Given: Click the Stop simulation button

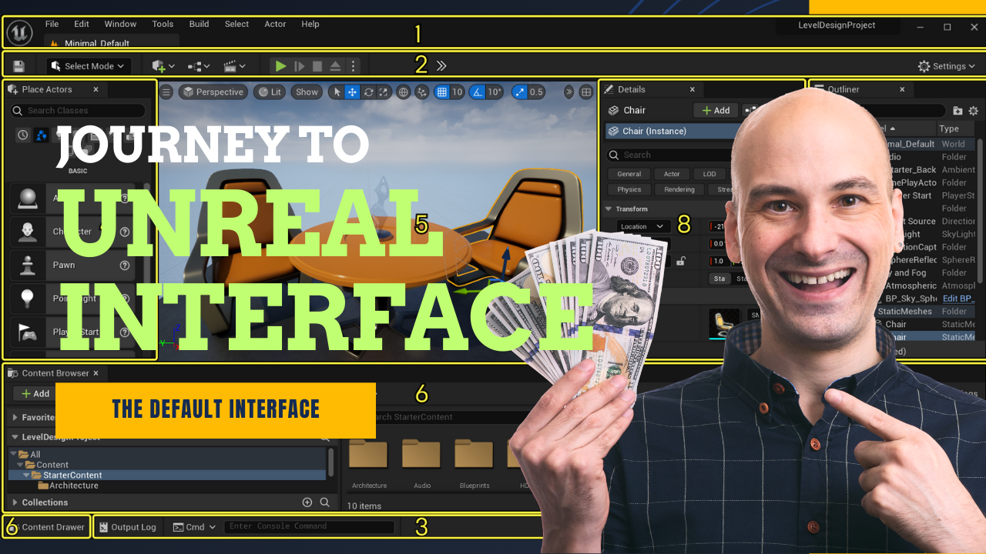Looking at the screenshot, I should 317,66.
